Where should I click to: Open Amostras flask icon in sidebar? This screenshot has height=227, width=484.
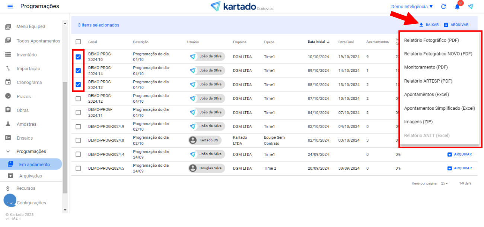tap(8, 124)
